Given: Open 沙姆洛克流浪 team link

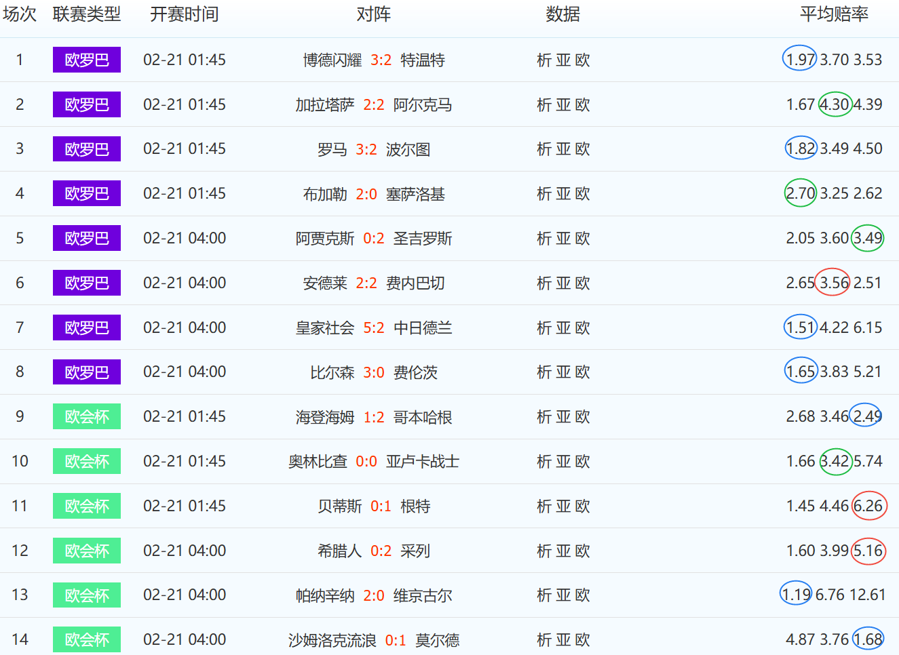Looking at the screenshot, I should (x=332, y=641).
